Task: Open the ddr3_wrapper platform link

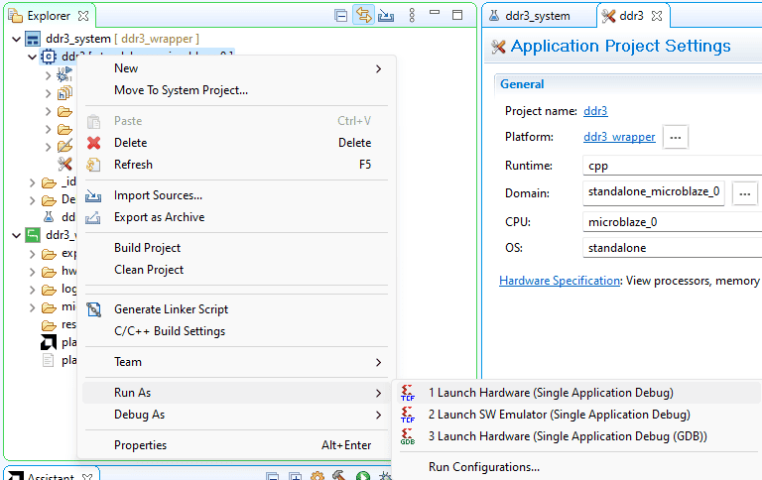Action: tap(619, 137)
